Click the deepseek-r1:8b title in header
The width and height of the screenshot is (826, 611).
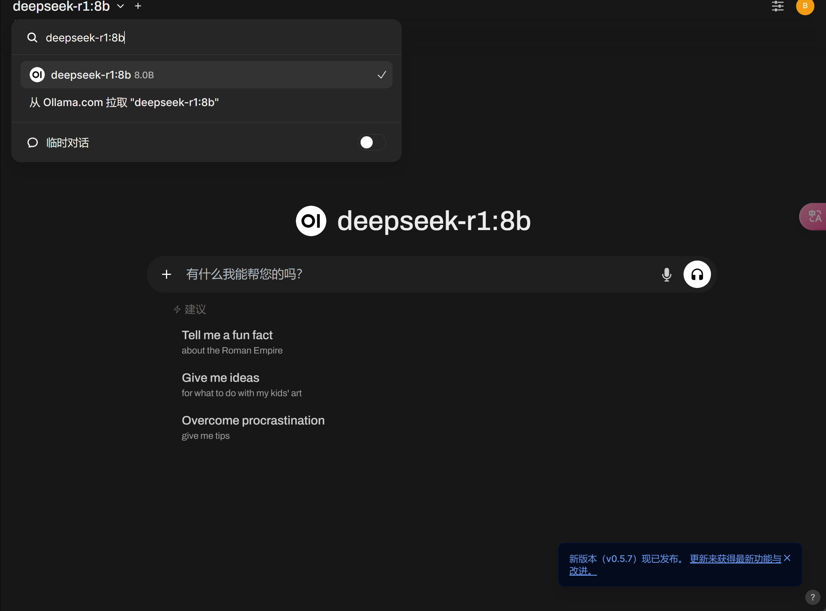coord(61,6)
